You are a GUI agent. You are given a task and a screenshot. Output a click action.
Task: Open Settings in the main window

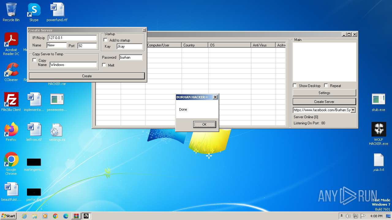[x=324, y=93]
